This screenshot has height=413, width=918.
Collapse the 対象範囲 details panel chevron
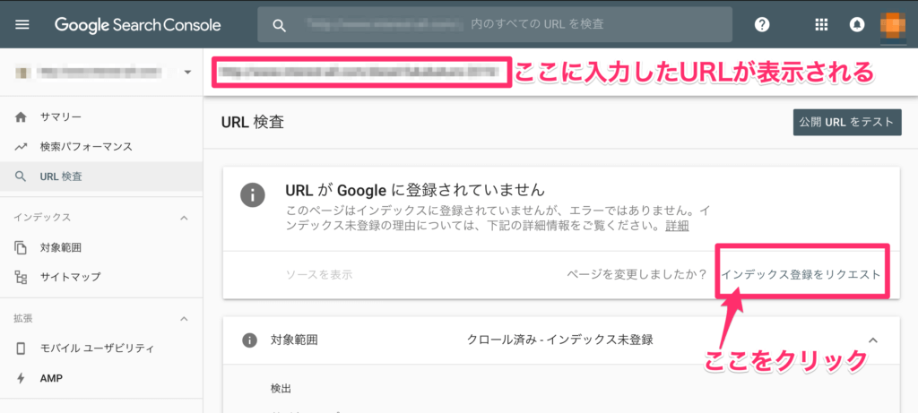tap(873, 340)
